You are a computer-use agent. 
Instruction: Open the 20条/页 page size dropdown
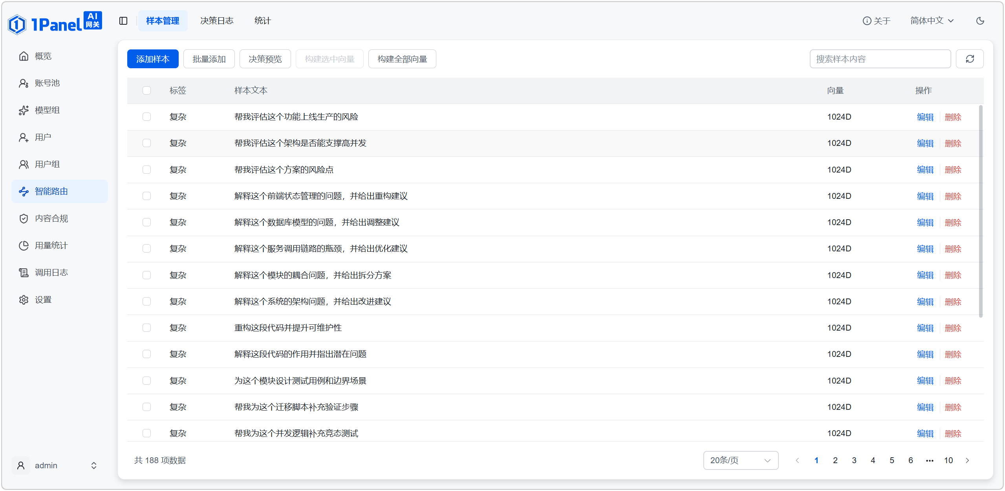(x=741, y=460)
